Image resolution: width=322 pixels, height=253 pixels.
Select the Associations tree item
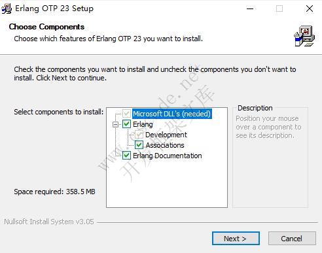pyautogui.click(x=165, y=145)
